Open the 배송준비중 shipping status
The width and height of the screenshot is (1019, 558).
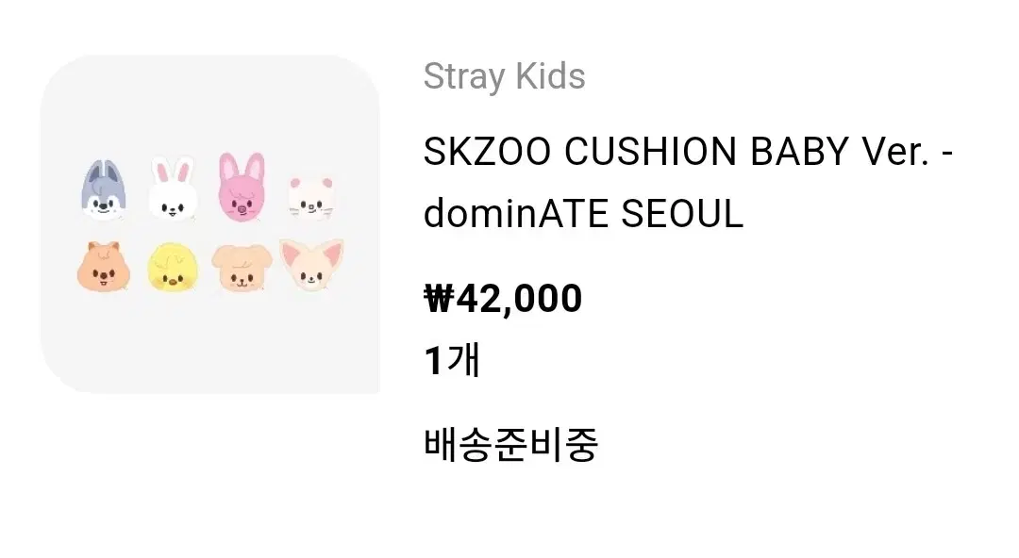(510, 445)
